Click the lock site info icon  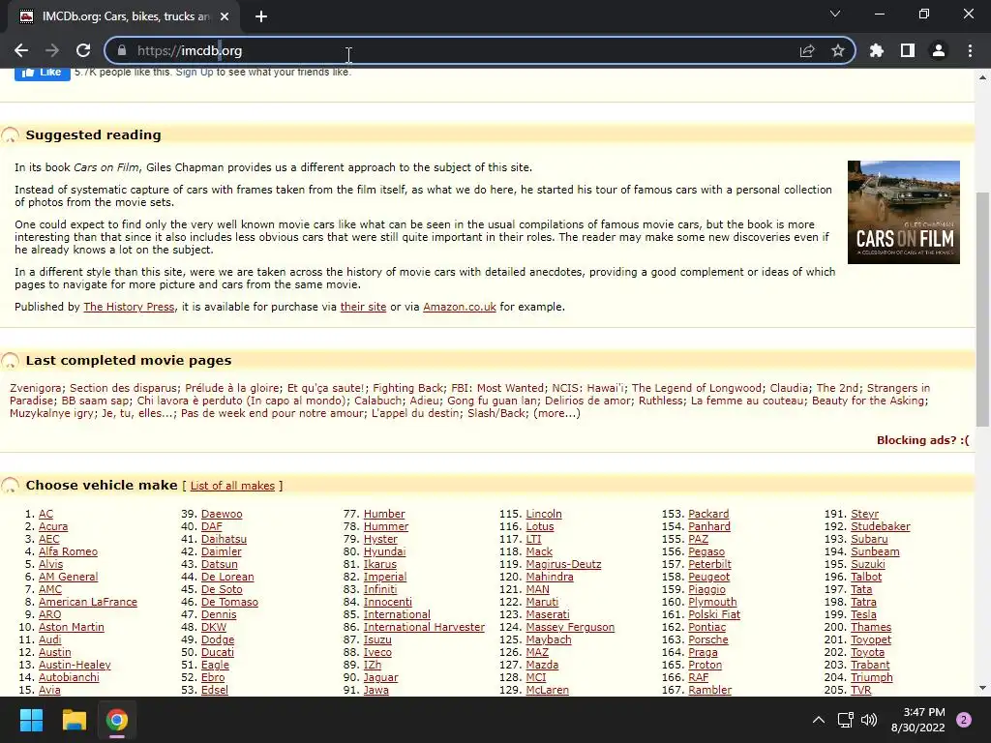click(122, 50)
